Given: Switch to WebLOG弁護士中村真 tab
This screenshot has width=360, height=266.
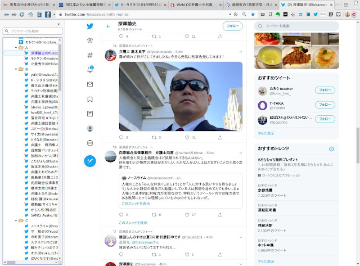Looking at the screenshot, I should click(x=196, y=4).
